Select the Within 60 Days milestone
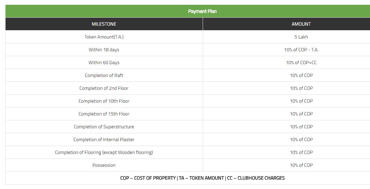 tap(104, 62)
